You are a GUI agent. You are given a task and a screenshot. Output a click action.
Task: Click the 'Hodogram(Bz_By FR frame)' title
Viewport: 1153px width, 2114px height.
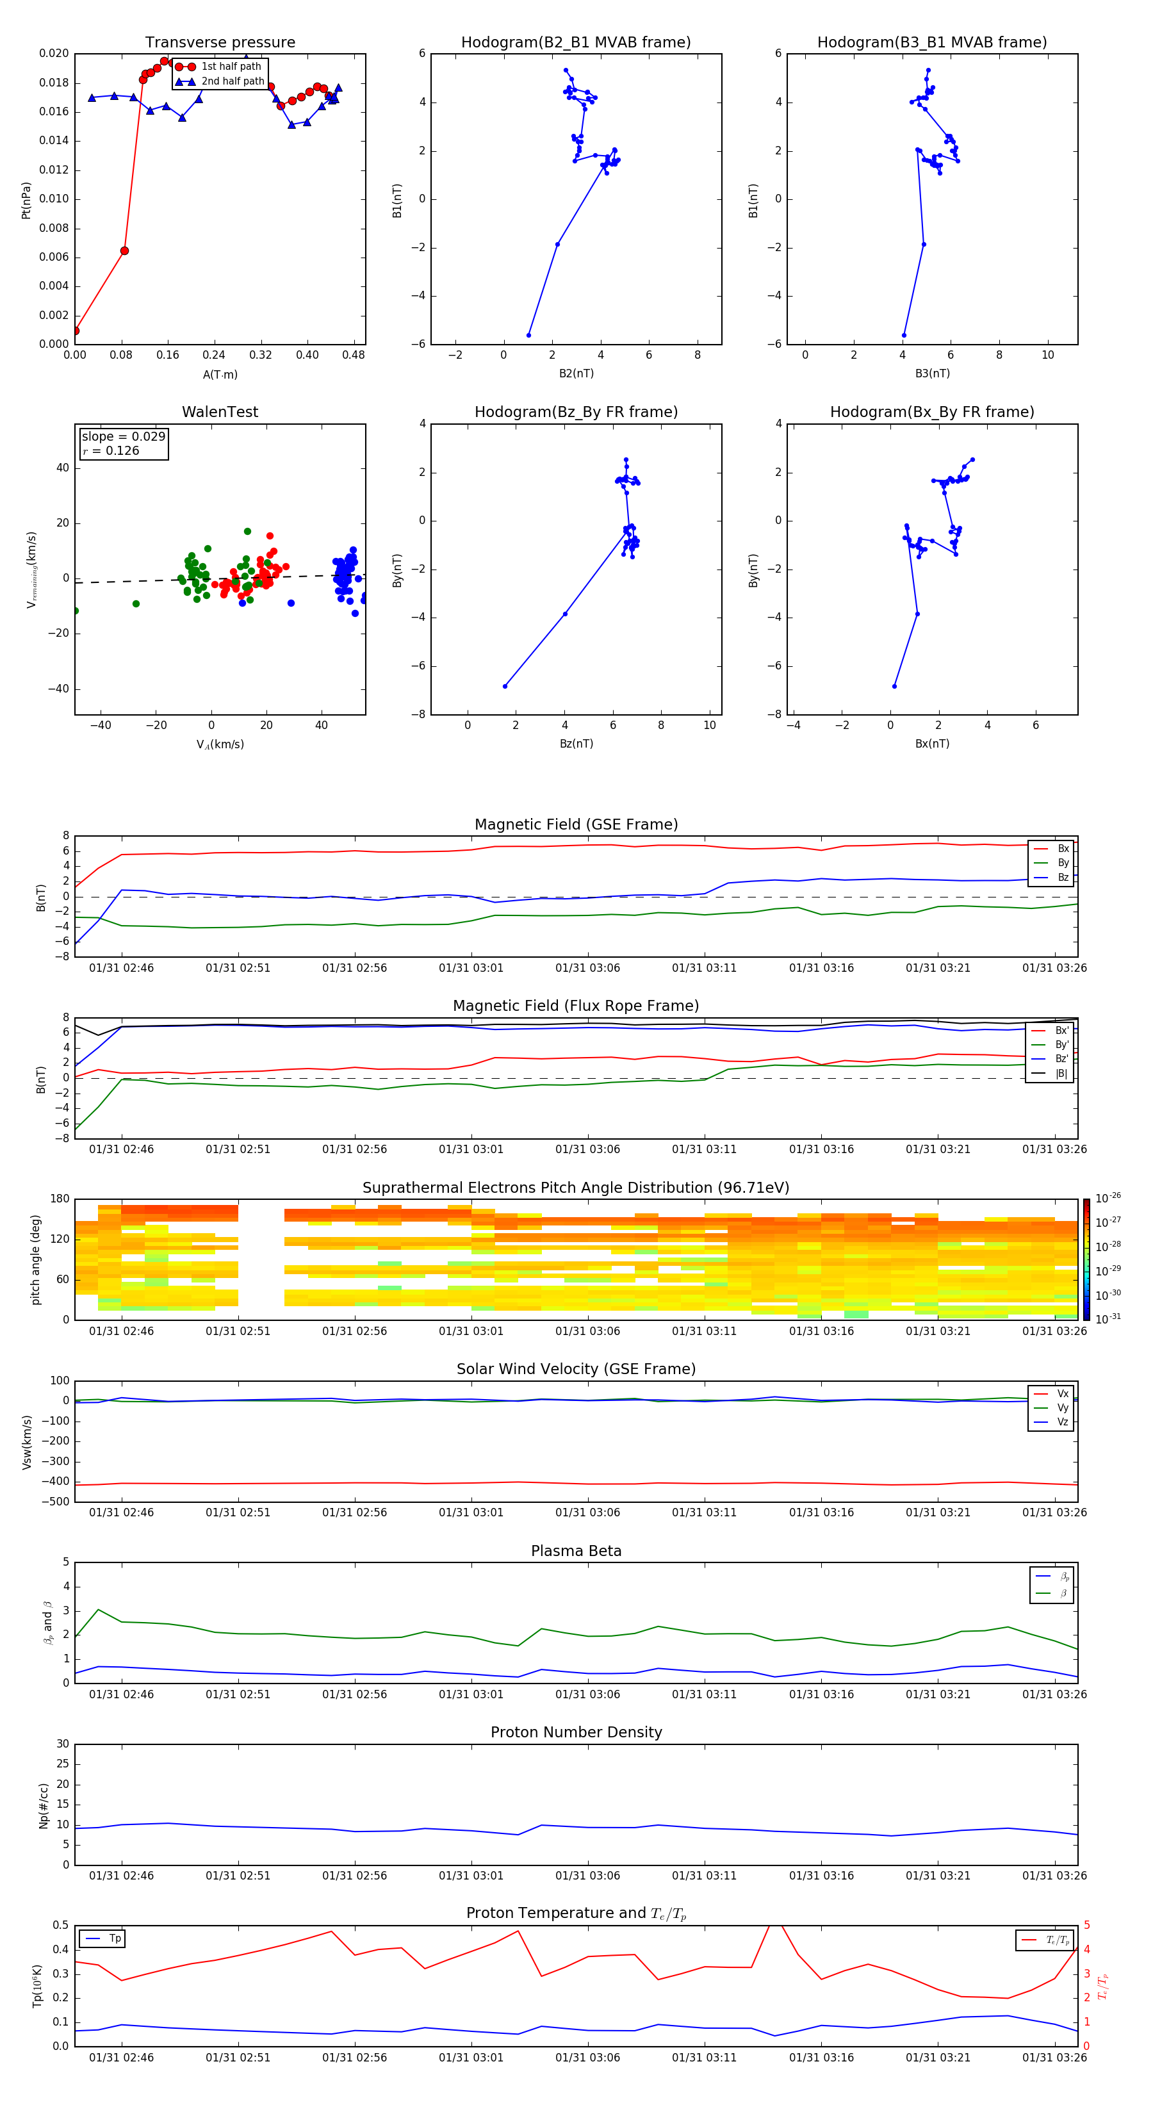point(576,412)
